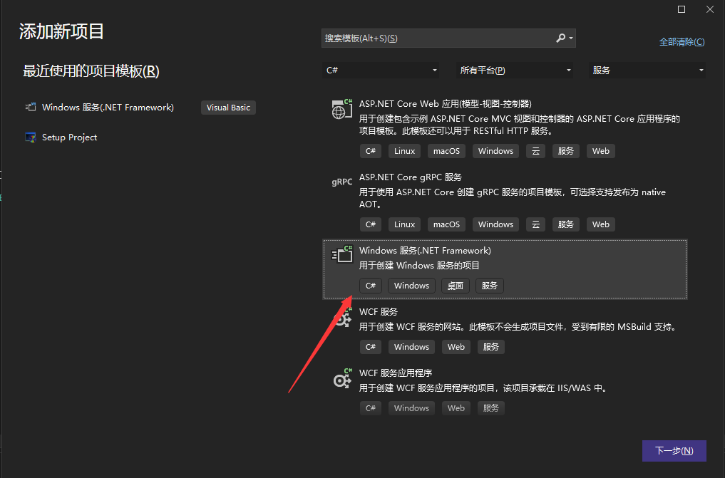Click the recent Windows 服务 template icon
The width and height of the screenshot is (725, 478).
click(31, 107)
